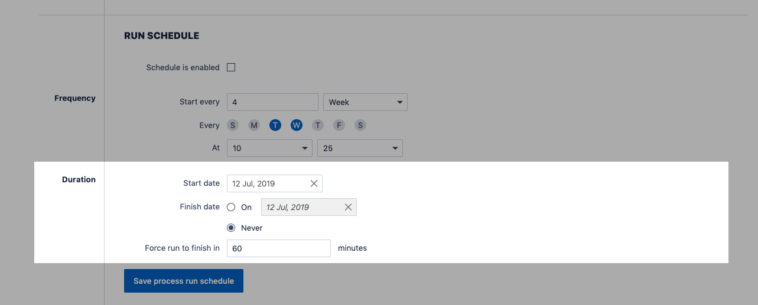This screenshot has width=758, height=305.
Task: Click the Finish date input field
Action: point(300,207)
